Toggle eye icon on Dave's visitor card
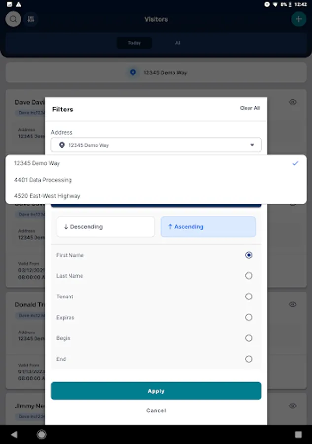312x444 pixels. (x=293, y=102)
